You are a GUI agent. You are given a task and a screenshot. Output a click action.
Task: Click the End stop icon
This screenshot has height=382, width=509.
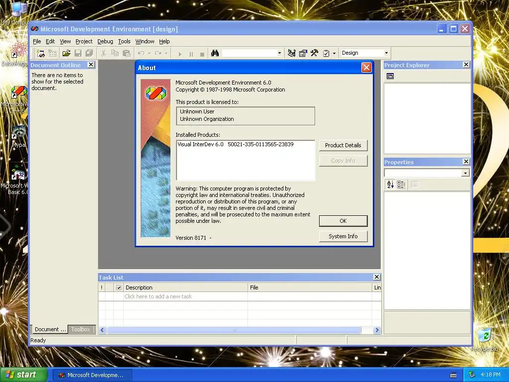(202, 54)
